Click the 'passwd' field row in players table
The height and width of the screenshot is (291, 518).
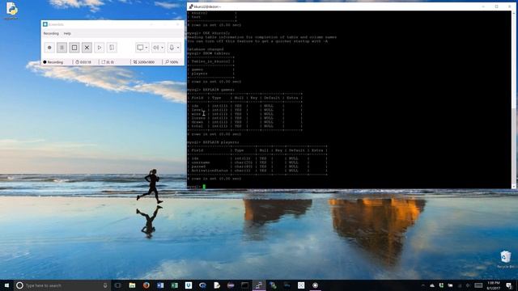(257, 167)
